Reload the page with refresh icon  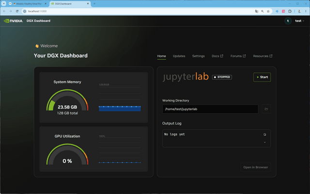[17, 11]
